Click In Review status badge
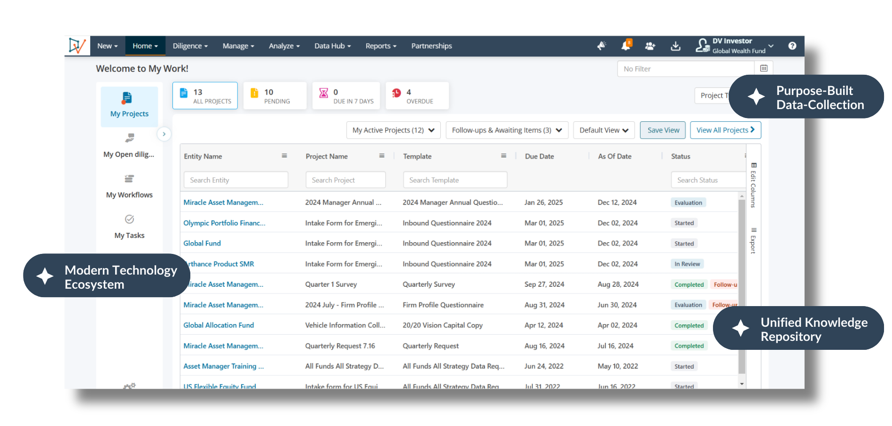Screen dimensions: 892x426 click(x=687, y=264)
